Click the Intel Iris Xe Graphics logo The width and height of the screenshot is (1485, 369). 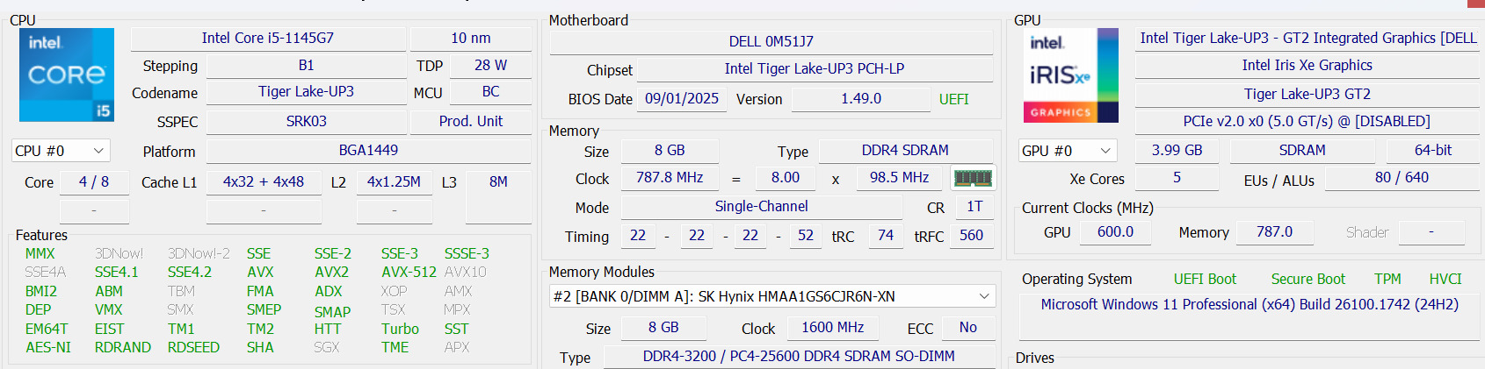(x=1071, y=75)
